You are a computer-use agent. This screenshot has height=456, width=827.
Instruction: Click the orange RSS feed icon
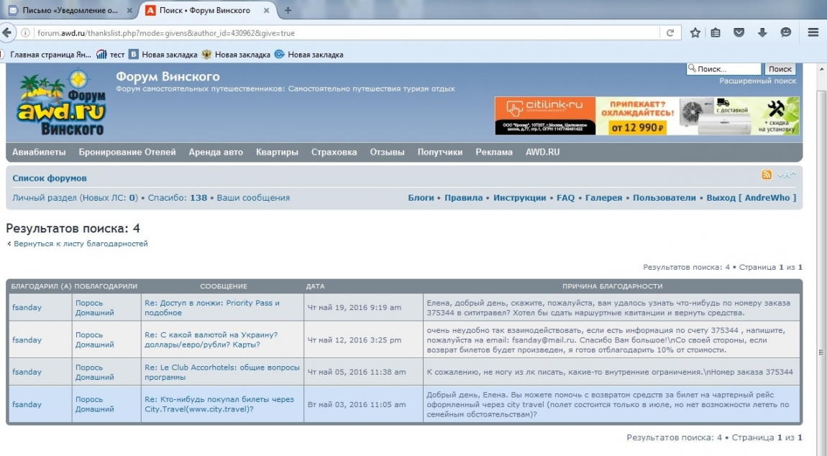tap(767, 175)
